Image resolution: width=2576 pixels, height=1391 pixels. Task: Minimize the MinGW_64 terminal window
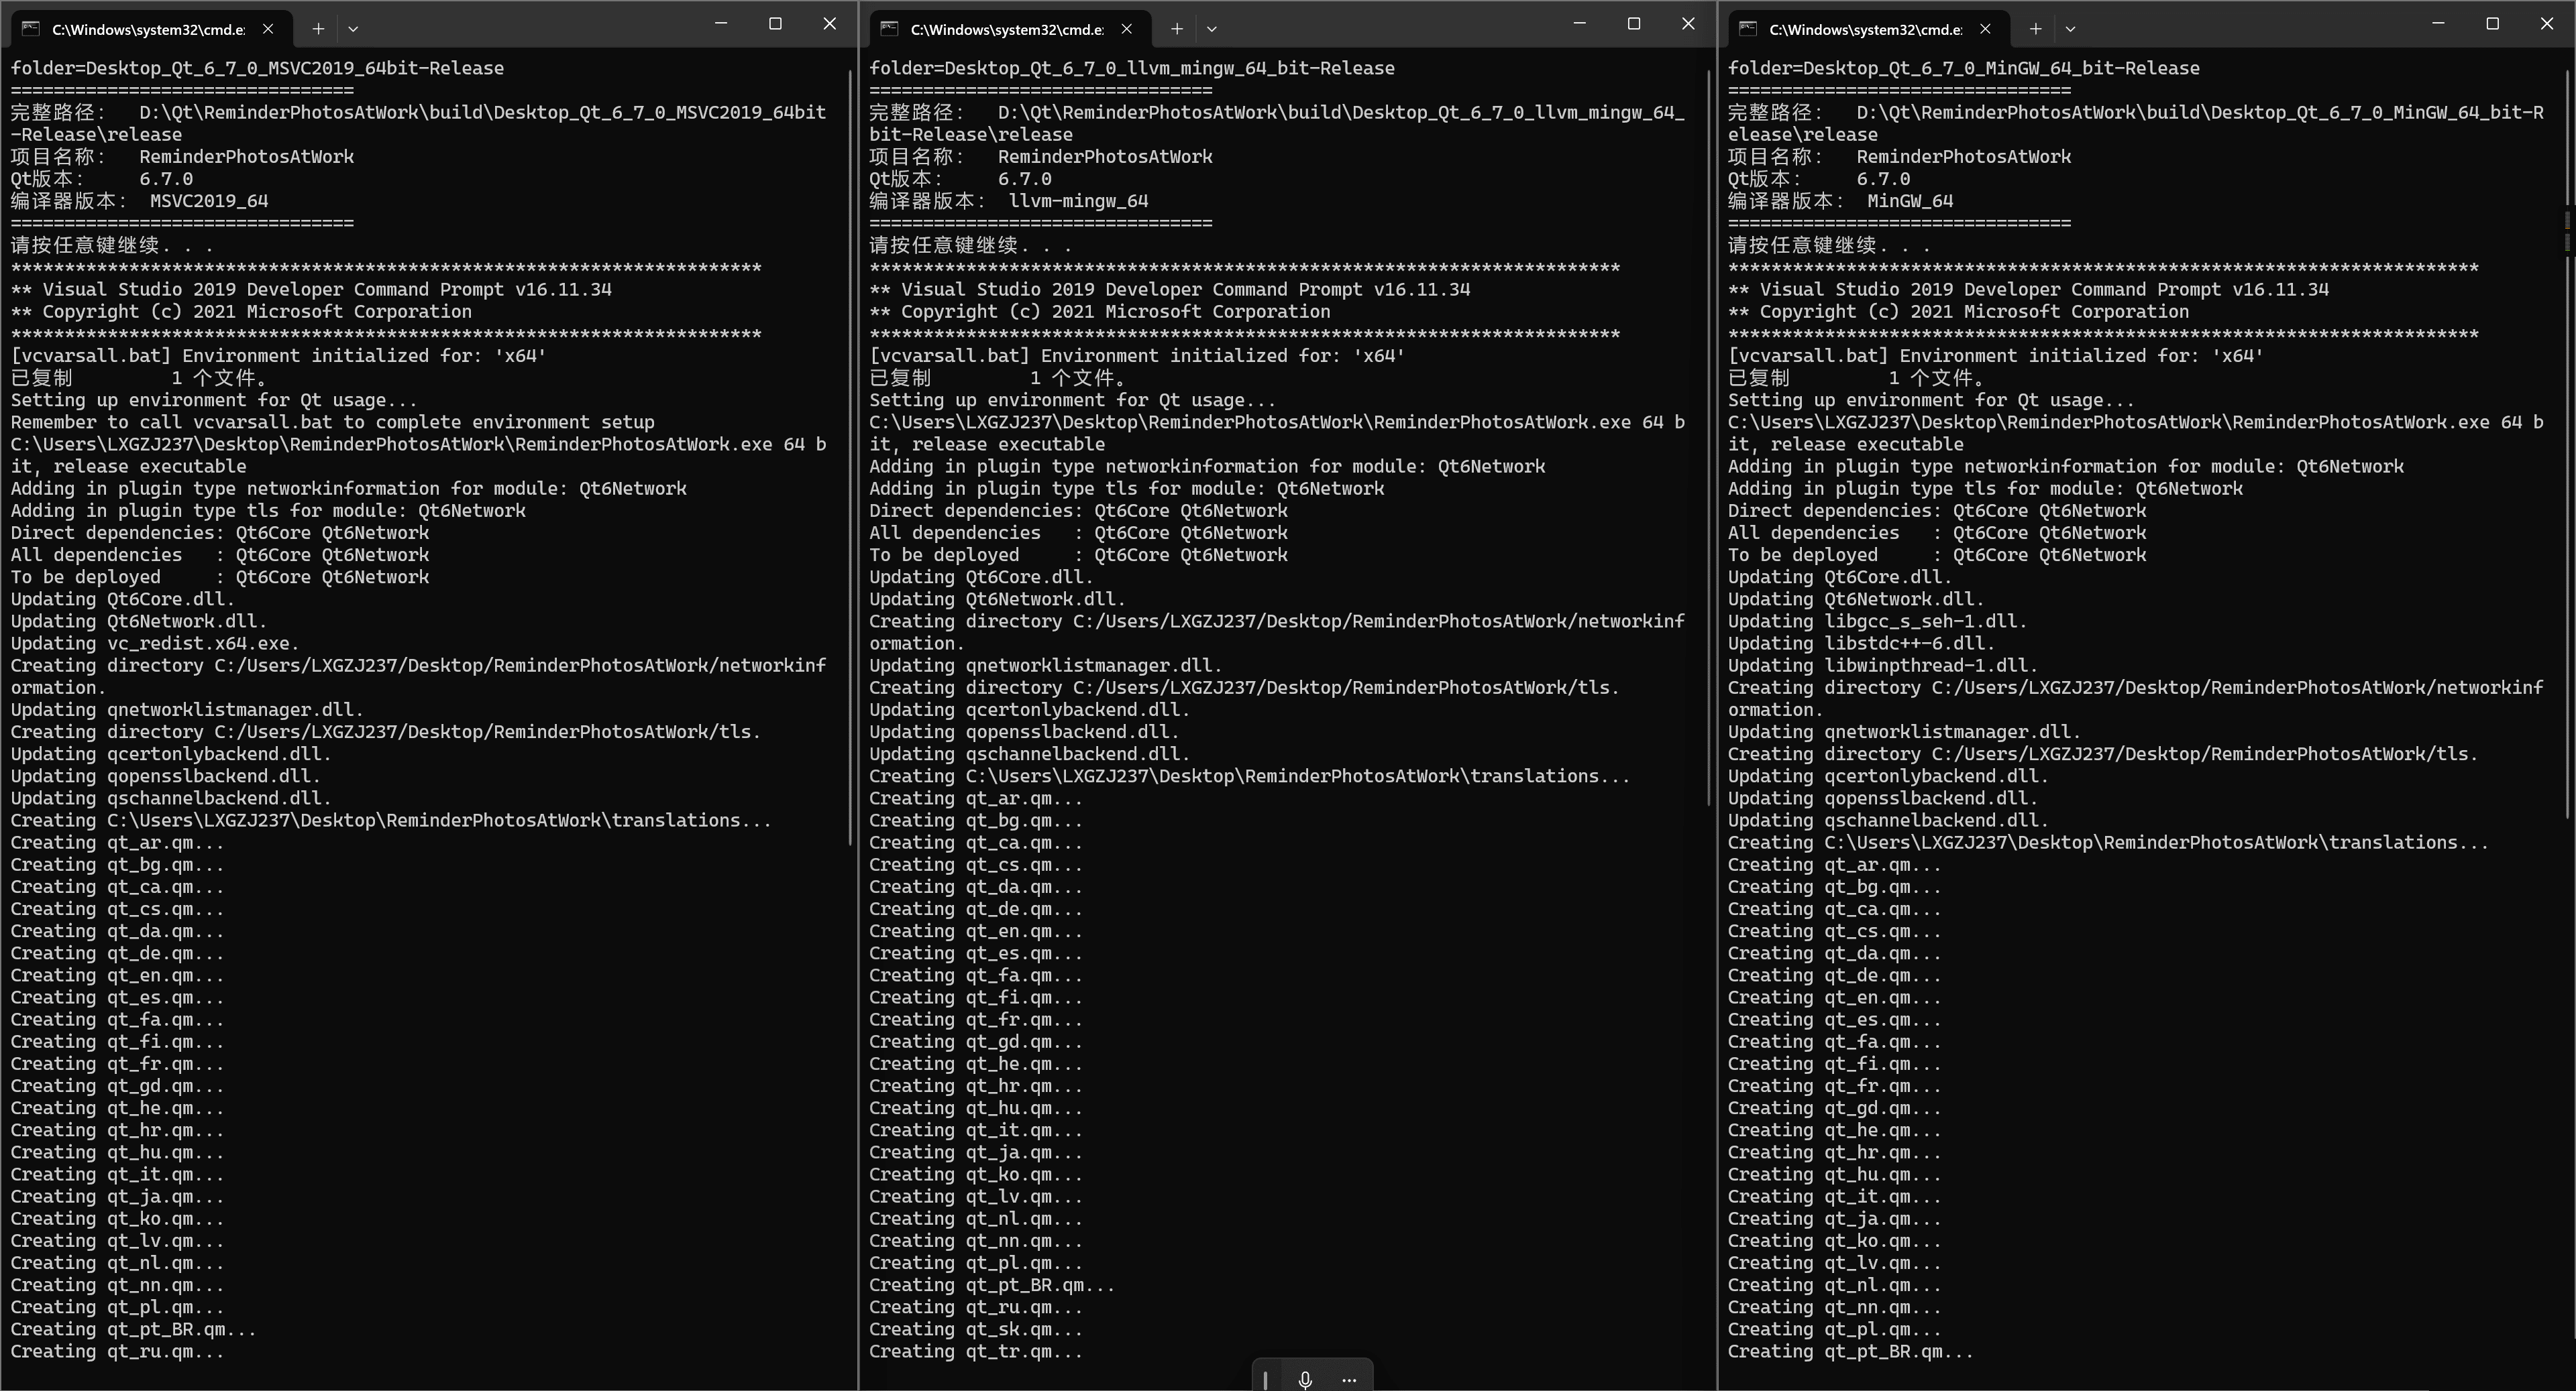click(x=2438, y=24)
